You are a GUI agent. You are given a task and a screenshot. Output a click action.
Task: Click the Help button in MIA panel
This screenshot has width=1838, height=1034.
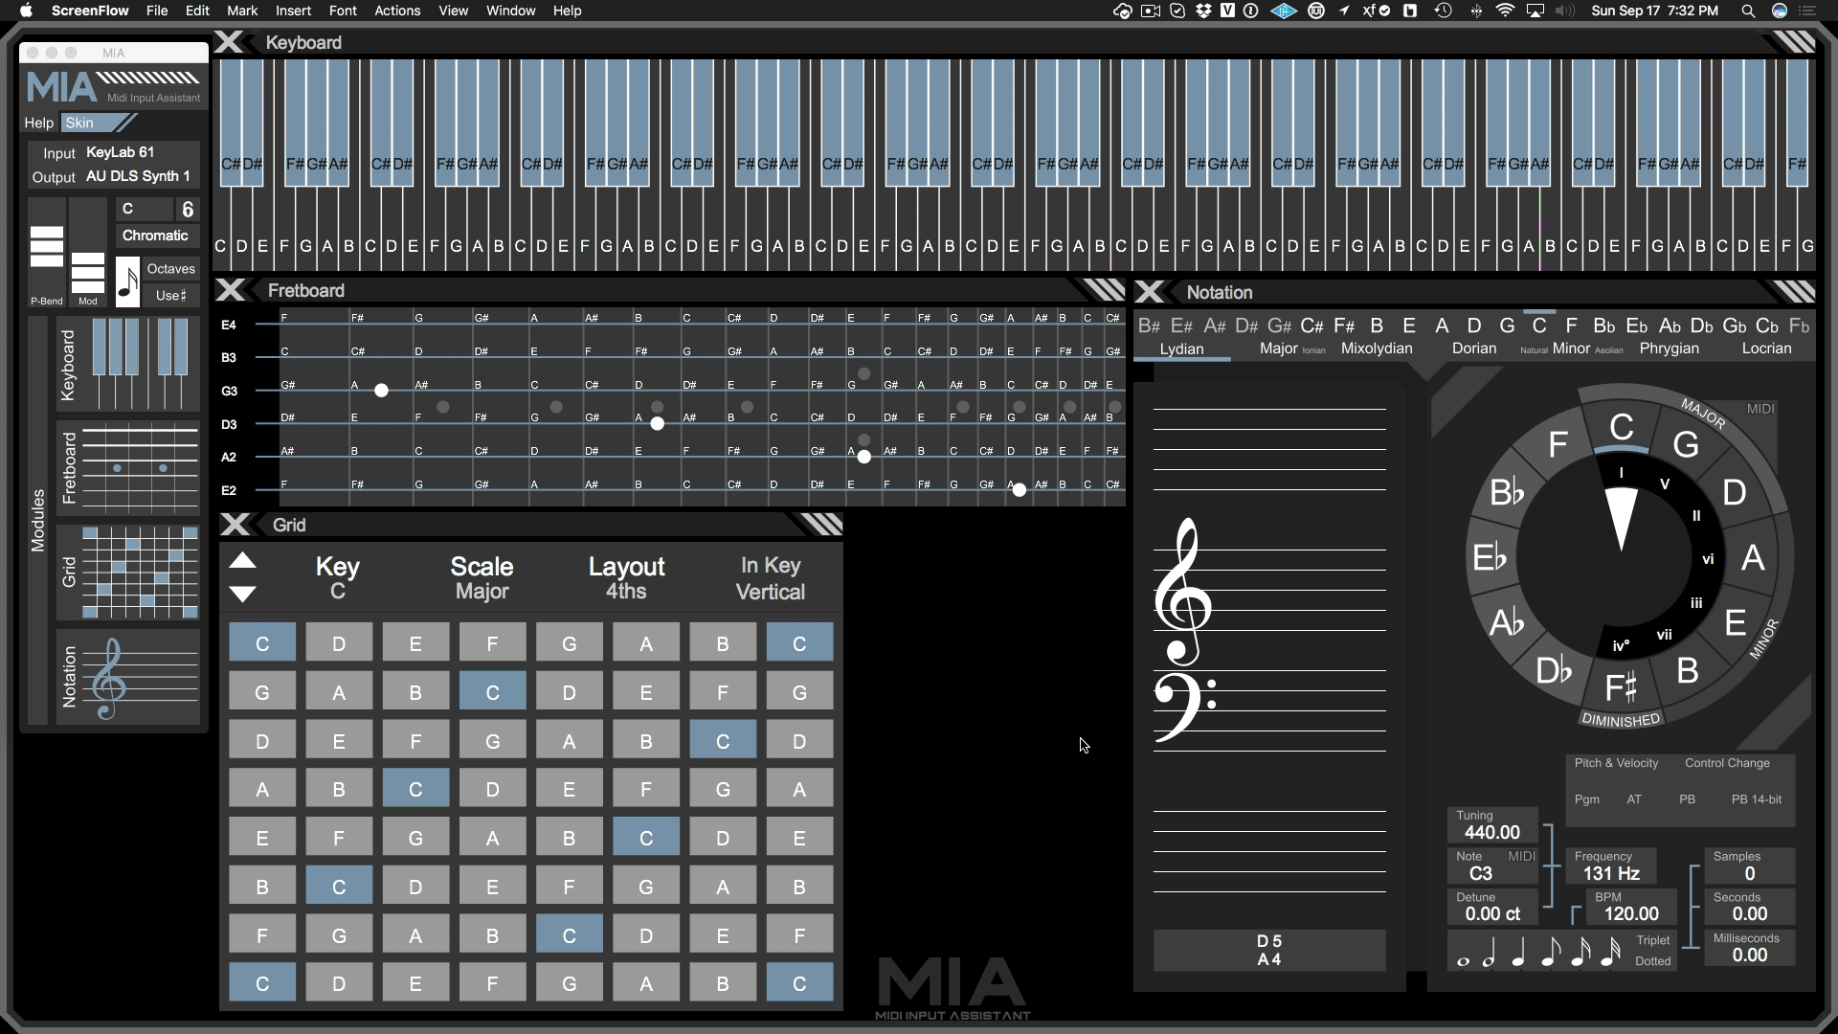38,123
